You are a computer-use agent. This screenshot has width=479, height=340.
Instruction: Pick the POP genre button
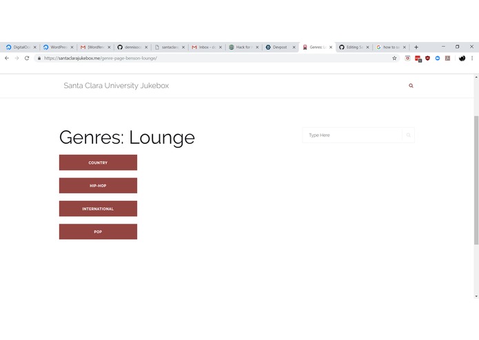tap(98, 232)
